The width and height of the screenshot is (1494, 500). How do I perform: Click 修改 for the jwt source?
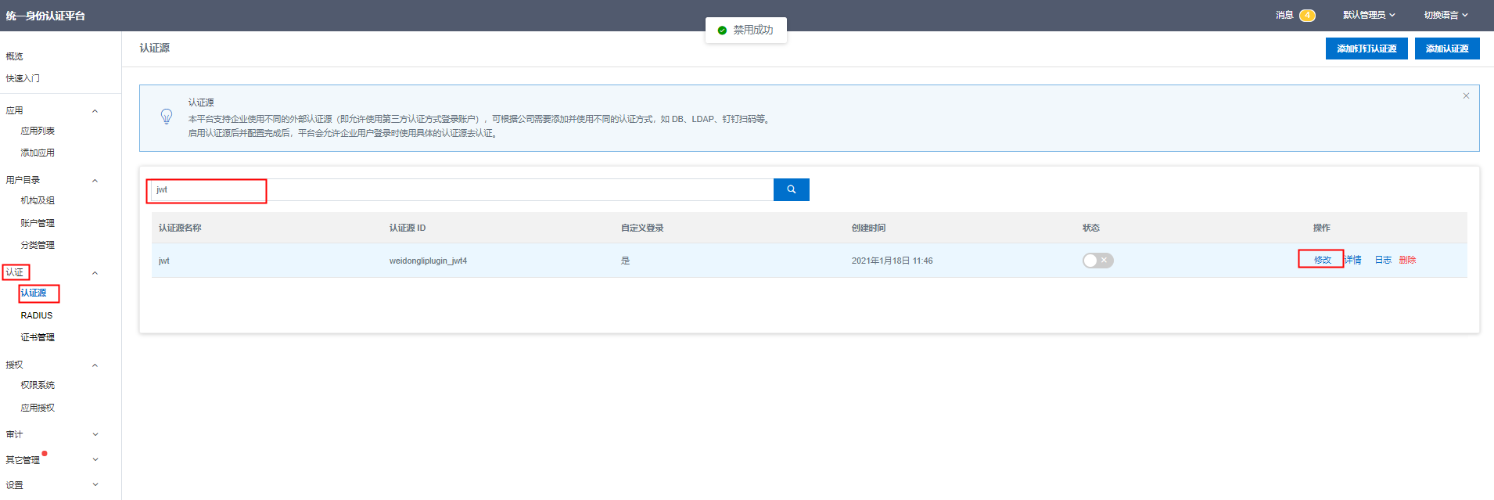pos(1322,260)
